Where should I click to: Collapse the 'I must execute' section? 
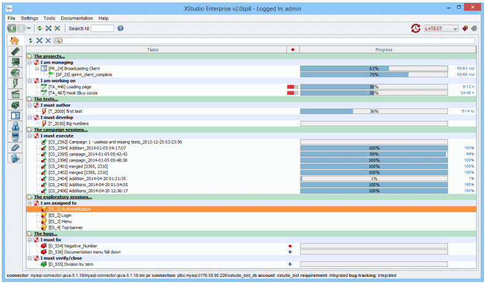(x=30, y=136)
